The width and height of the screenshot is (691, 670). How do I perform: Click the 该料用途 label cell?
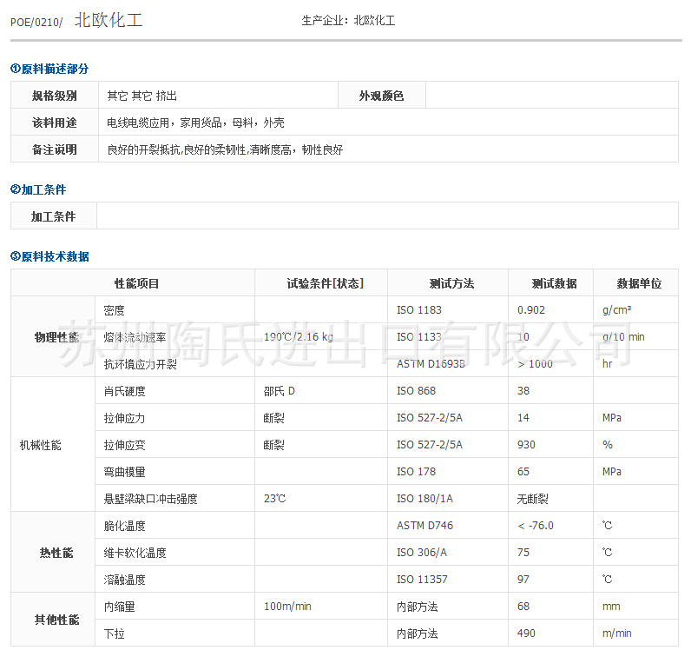tap(55, 123)
